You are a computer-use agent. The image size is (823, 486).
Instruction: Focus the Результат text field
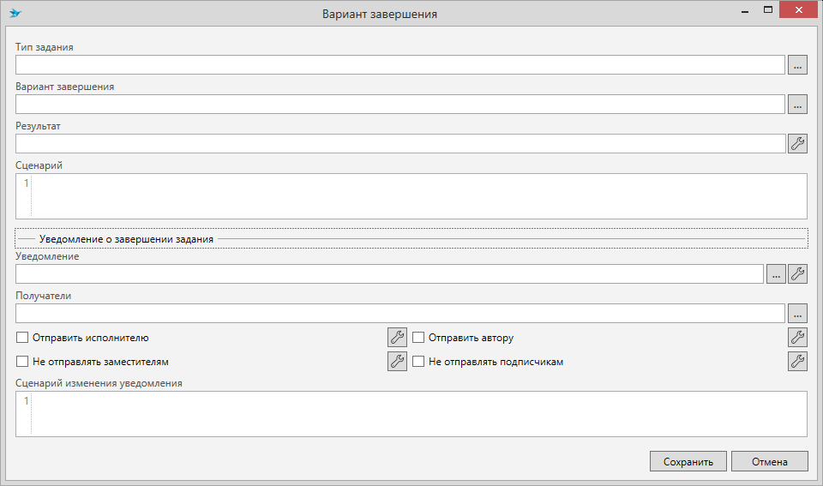[400, 143]
